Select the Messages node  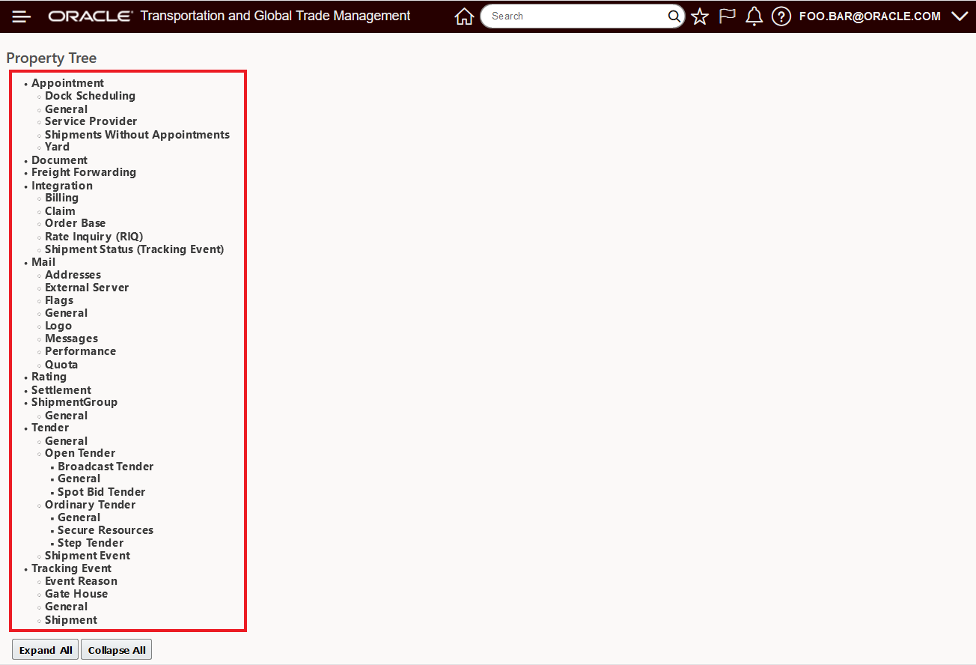[x=71, y=338]
